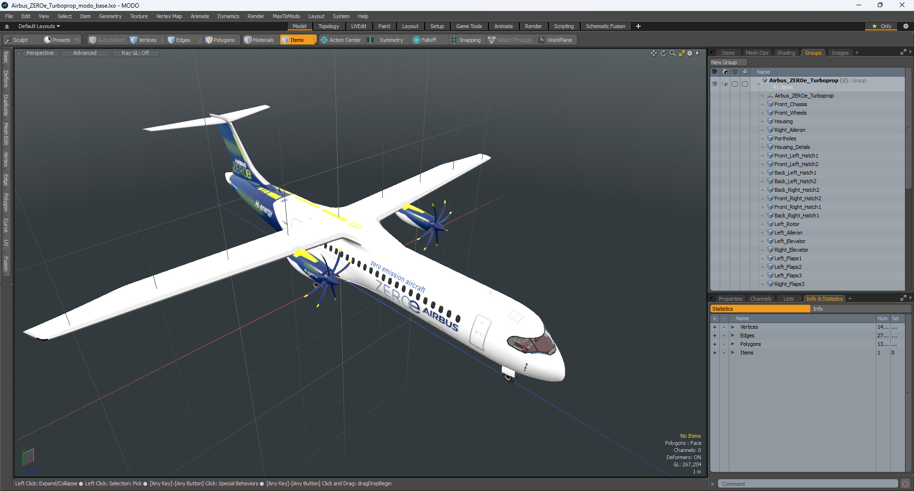Select the Info button
The image size is (914, 491).
tap(861, 309)
